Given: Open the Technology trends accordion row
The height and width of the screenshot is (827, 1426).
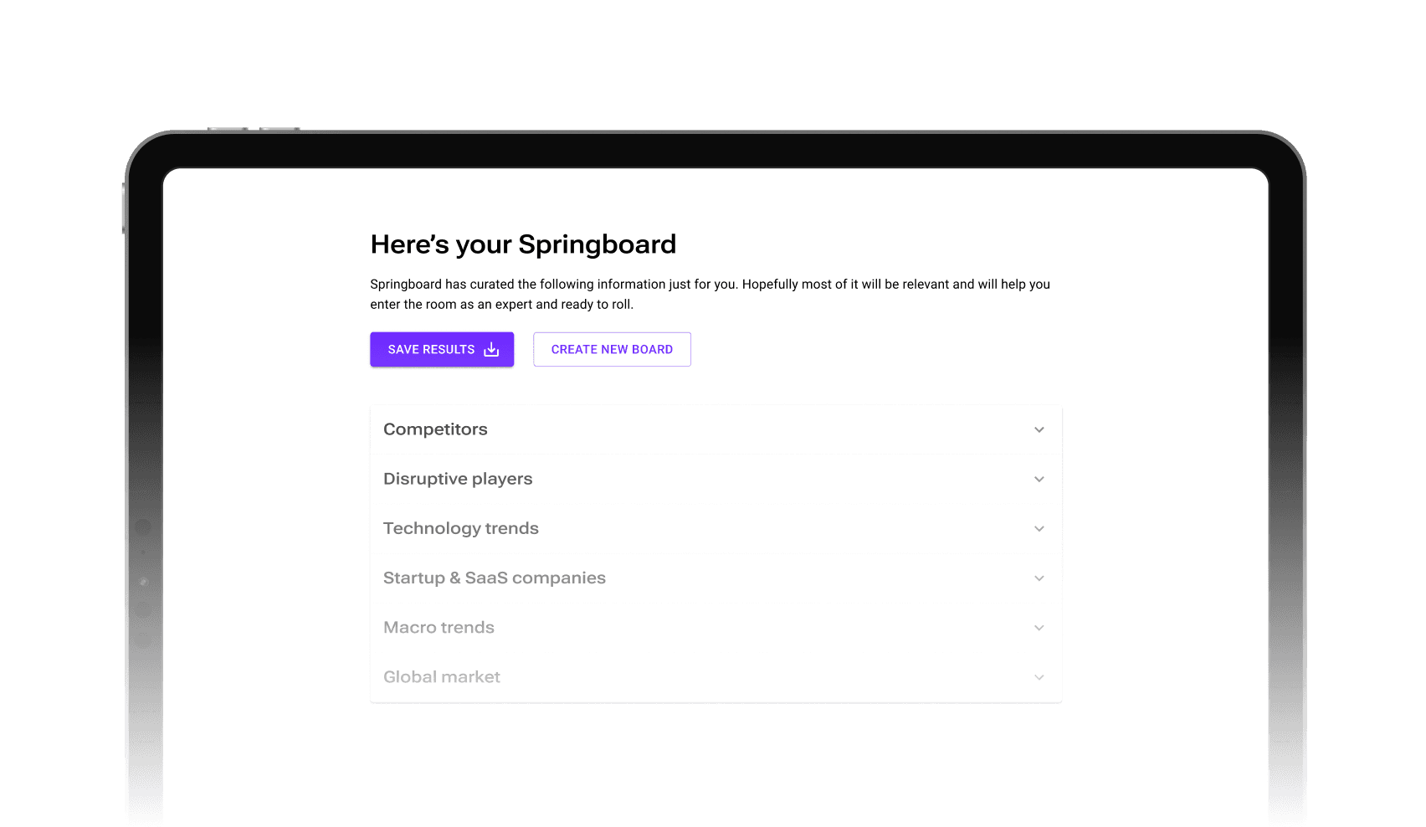Looking at the screenshot, I should tap(715, 528).
